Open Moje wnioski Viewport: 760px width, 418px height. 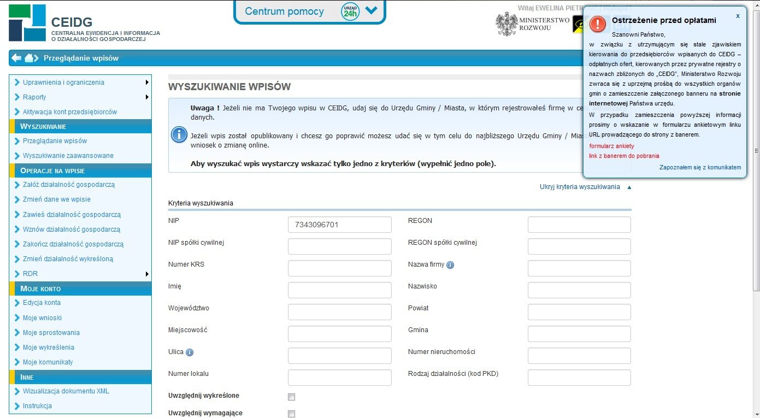pyautogui.click(x=42, y=318)
